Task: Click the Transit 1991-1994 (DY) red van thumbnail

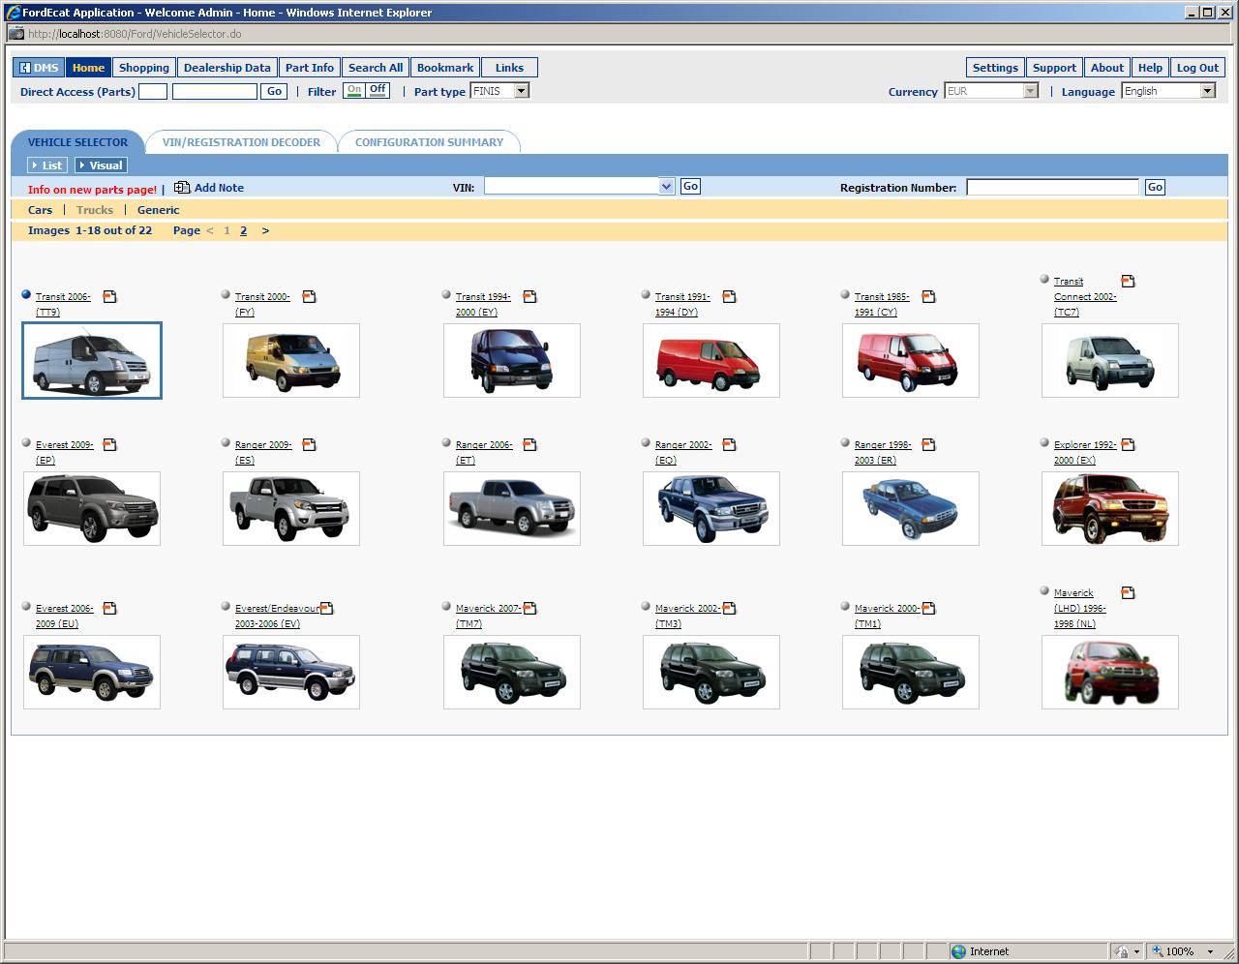Action: pyautogui.click(x=711, y=361)
